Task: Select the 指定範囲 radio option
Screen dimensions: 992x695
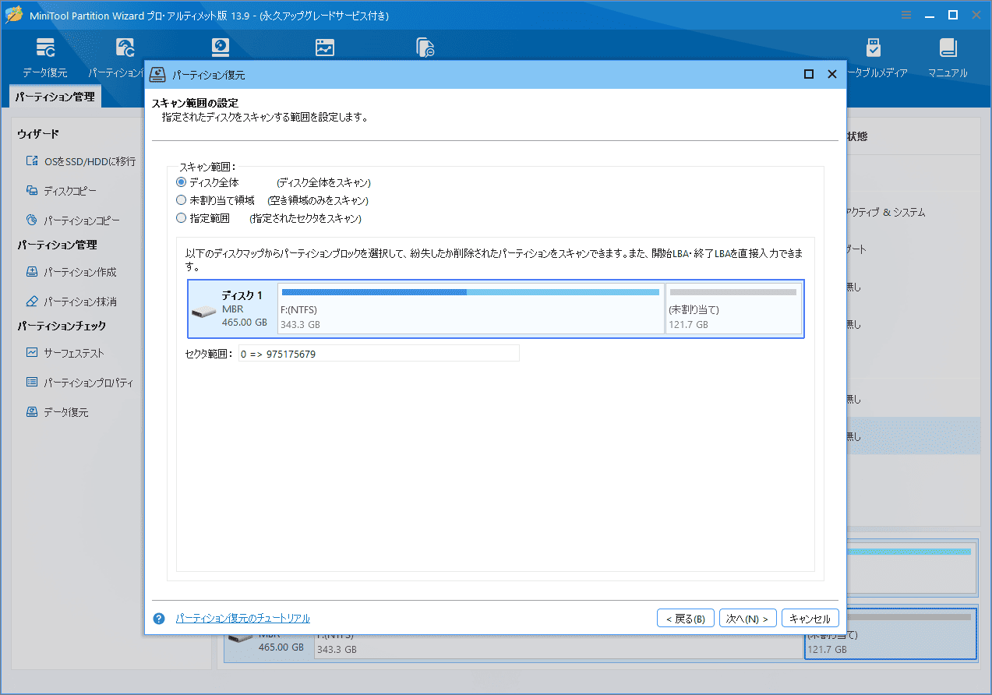Action: [x=182, y=218]
